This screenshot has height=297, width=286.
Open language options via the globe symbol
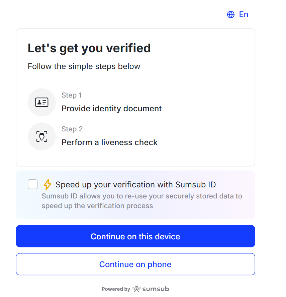point(230,14)
